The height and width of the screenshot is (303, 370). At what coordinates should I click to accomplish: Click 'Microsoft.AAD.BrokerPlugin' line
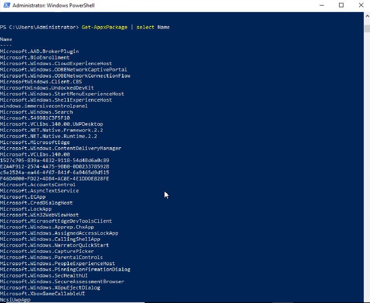[x=39, y=51]
